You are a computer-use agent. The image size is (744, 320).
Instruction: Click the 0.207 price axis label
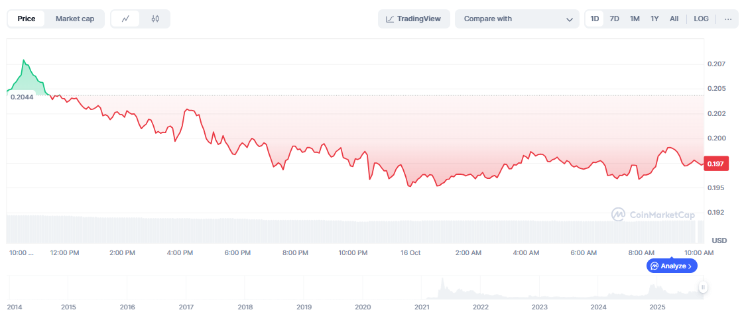coord(715,64)
